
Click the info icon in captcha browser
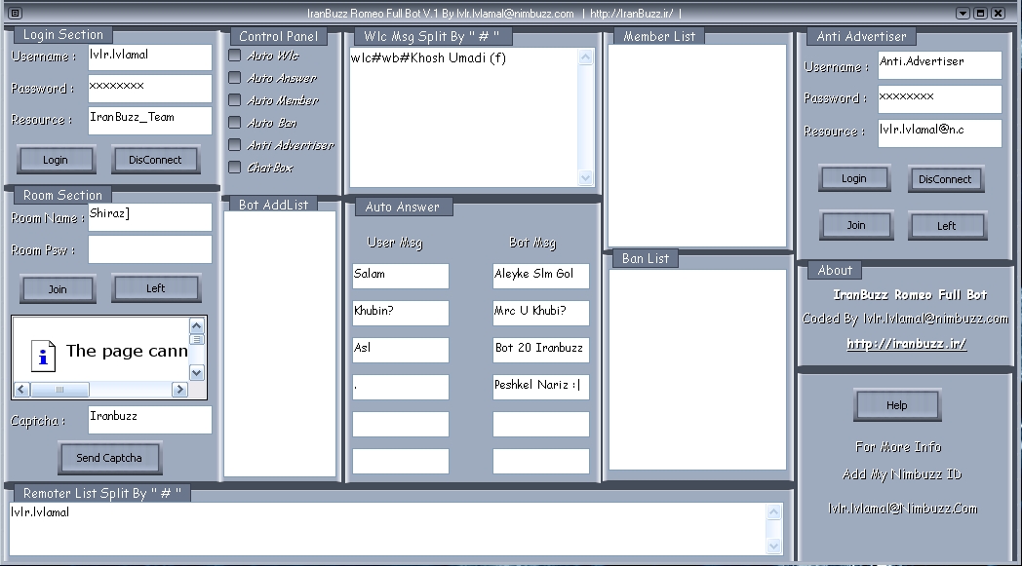(x=43, y=356)
